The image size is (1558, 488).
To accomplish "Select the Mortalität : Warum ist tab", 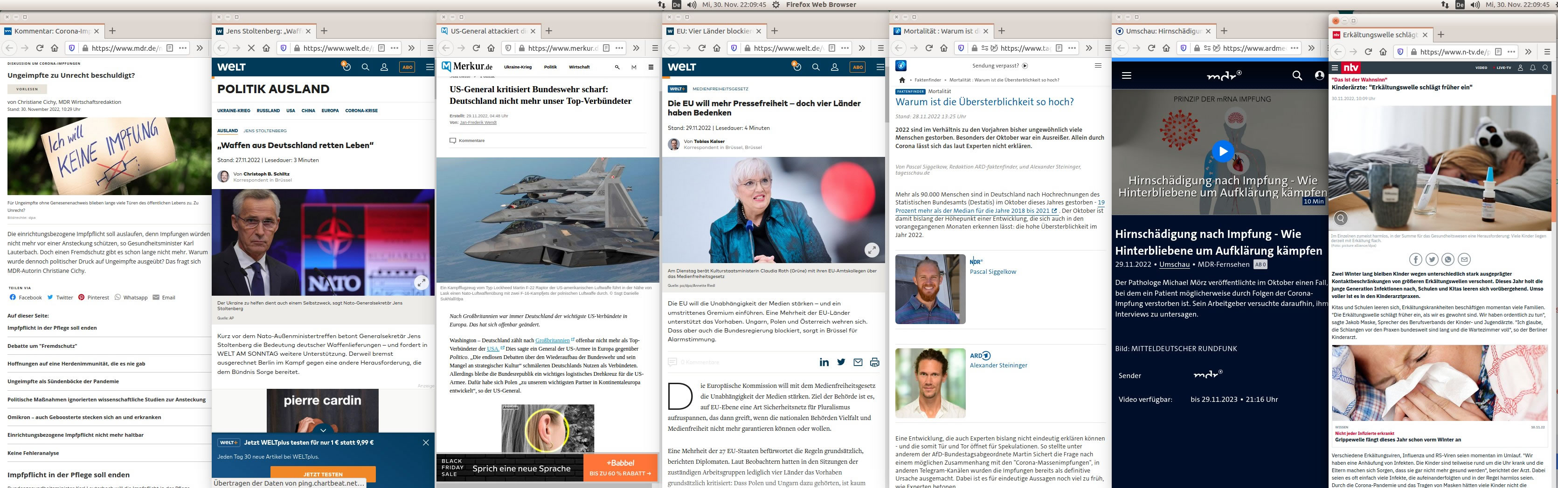I will 942,31.
